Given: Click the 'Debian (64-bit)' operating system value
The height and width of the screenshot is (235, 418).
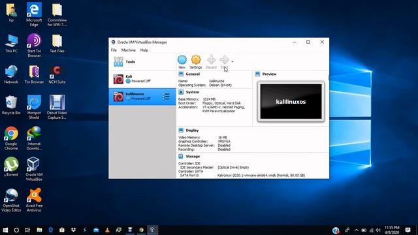Looking at the screenshot, I should click(220, 85).
